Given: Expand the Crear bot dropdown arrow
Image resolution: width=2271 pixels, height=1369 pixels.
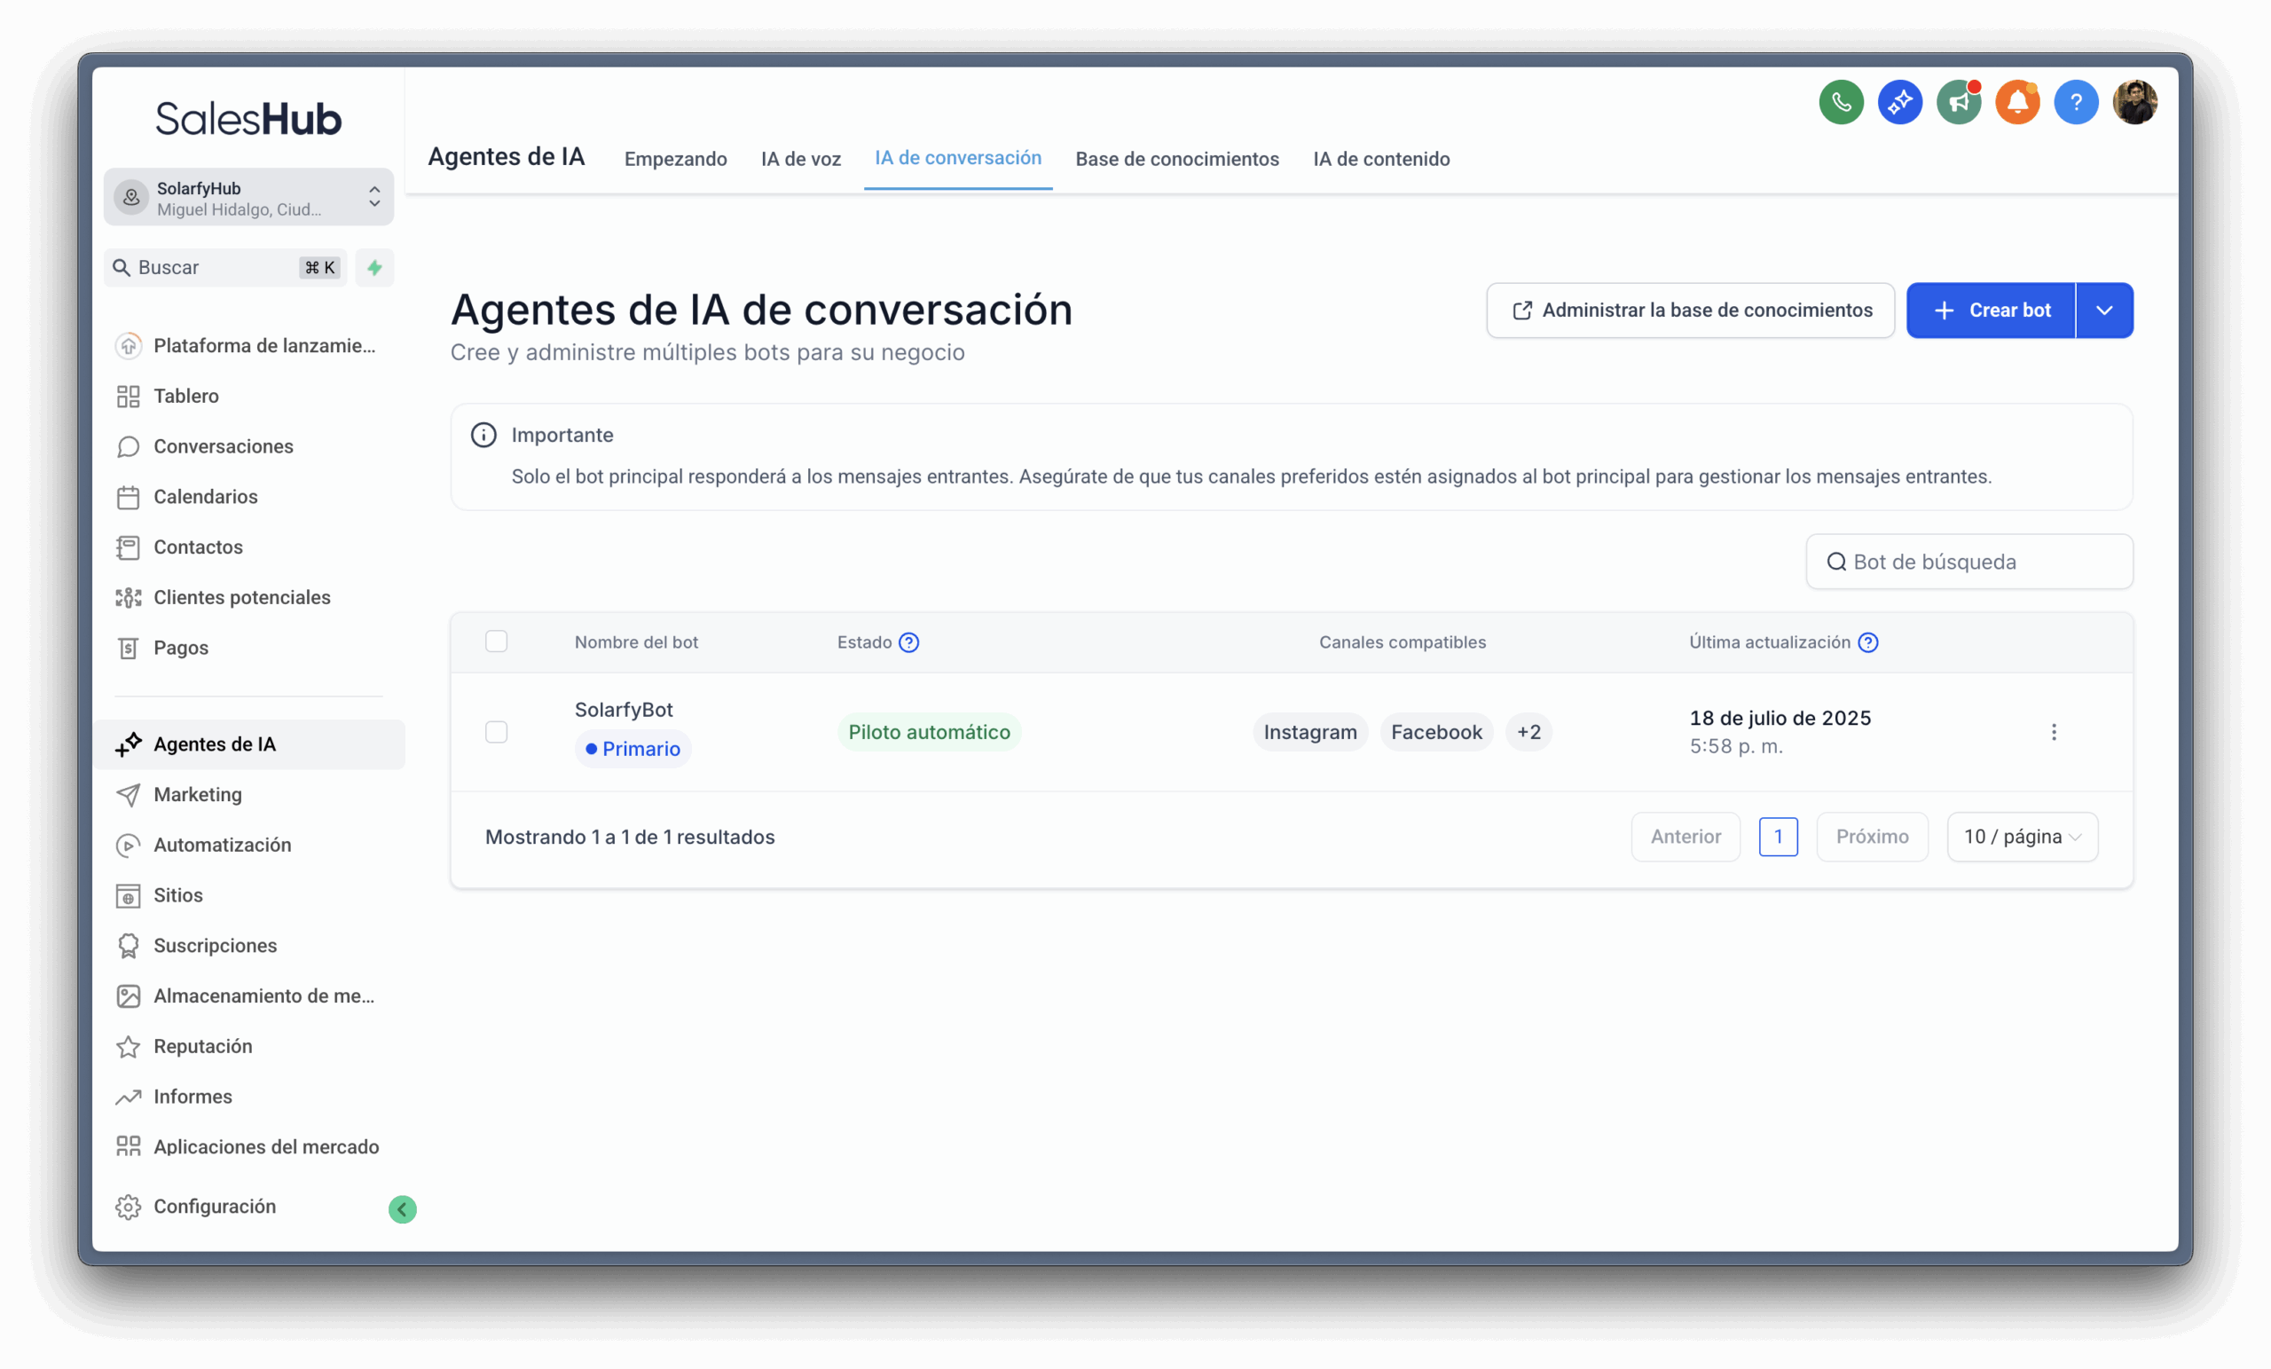Looking at the screenshot, I should coord(2104,310).
